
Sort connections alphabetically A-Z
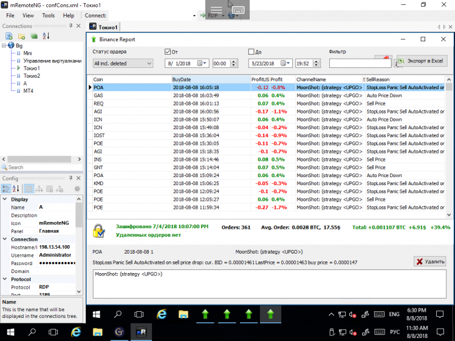point(46,36)
